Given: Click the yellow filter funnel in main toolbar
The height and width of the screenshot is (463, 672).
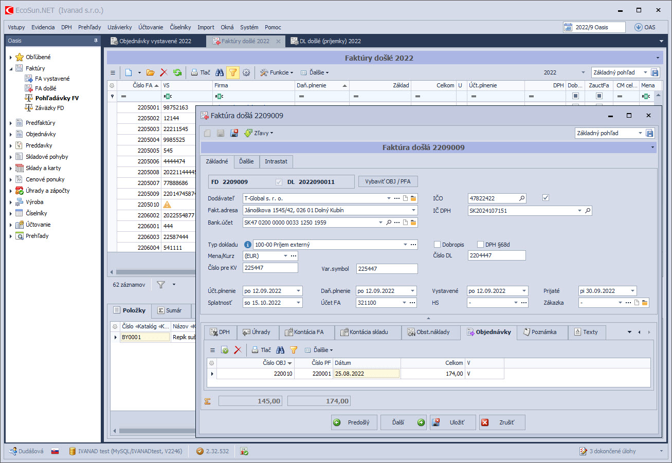Looking at the screenshot, I should click(232, 73).
